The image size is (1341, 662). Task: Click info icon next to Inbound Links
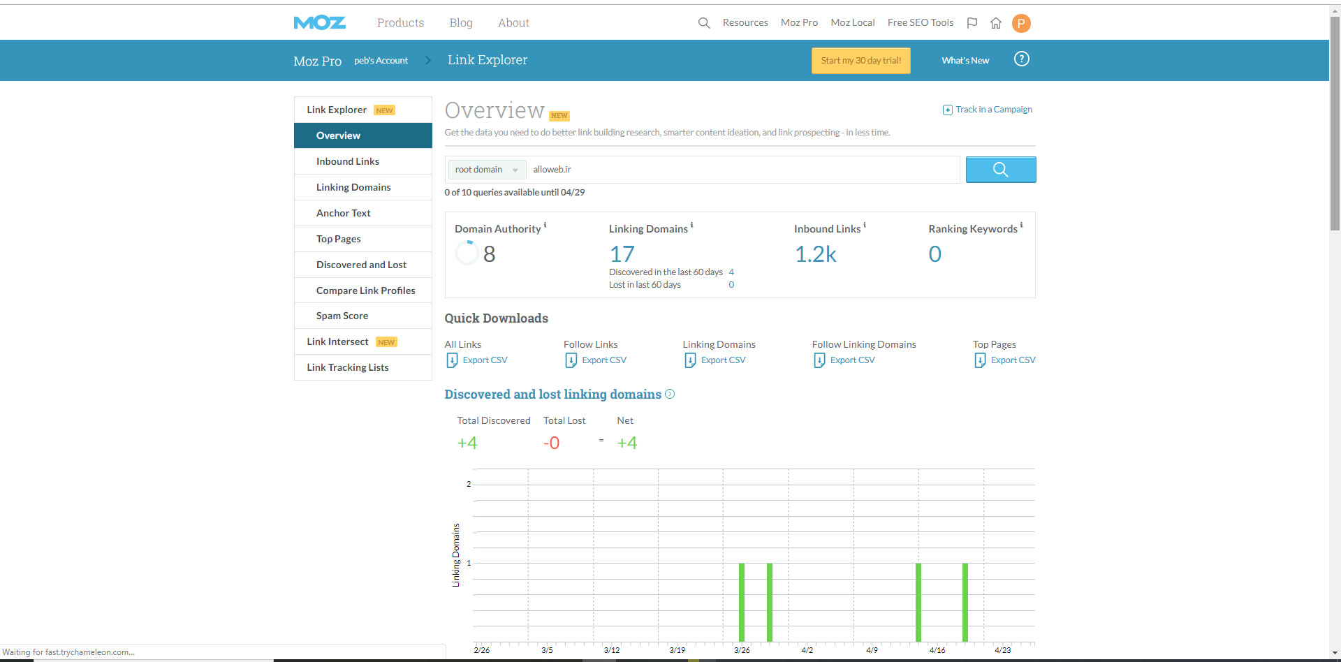[x=865, y=225]
